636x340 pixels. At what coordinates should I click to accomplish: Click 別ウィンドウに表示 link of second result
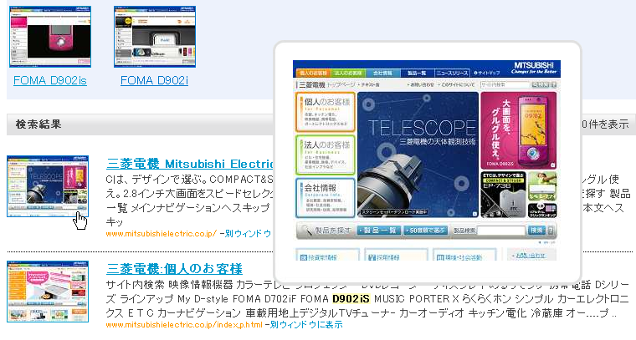[306, 325]
